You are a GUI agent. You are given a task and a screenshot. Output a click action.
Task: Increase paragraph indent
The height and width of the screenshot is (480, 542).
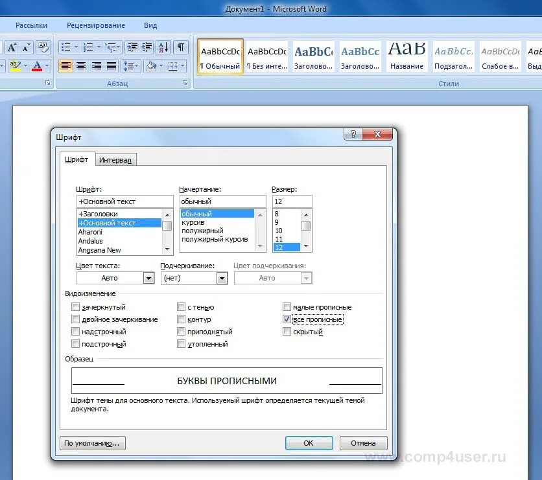(x=147, y=47)
